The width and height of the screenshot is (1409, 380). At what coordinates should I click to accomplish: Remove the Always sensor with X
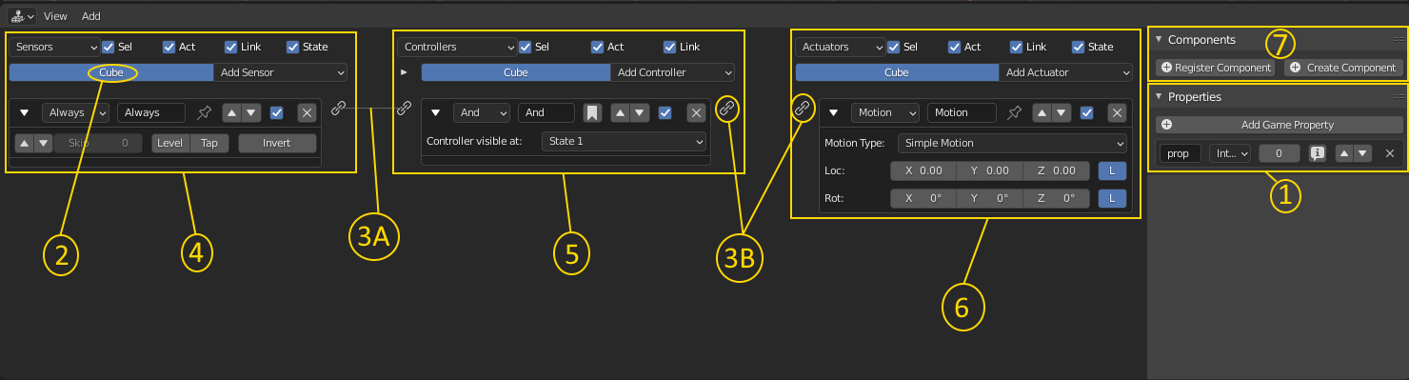[307, 112]
